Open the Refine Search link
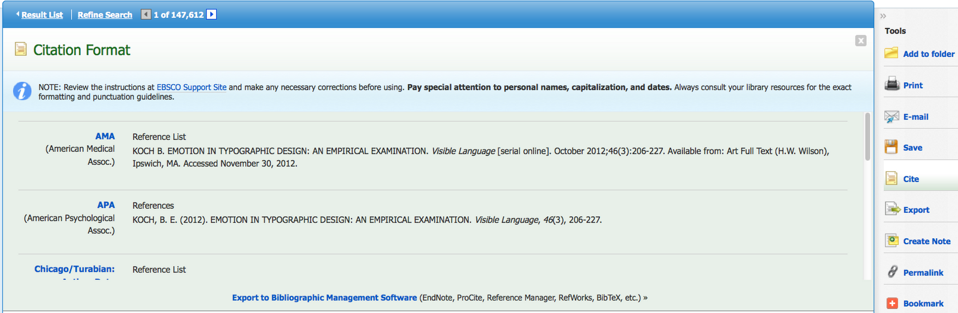958x313 pixels. click(x=105, y=15)
